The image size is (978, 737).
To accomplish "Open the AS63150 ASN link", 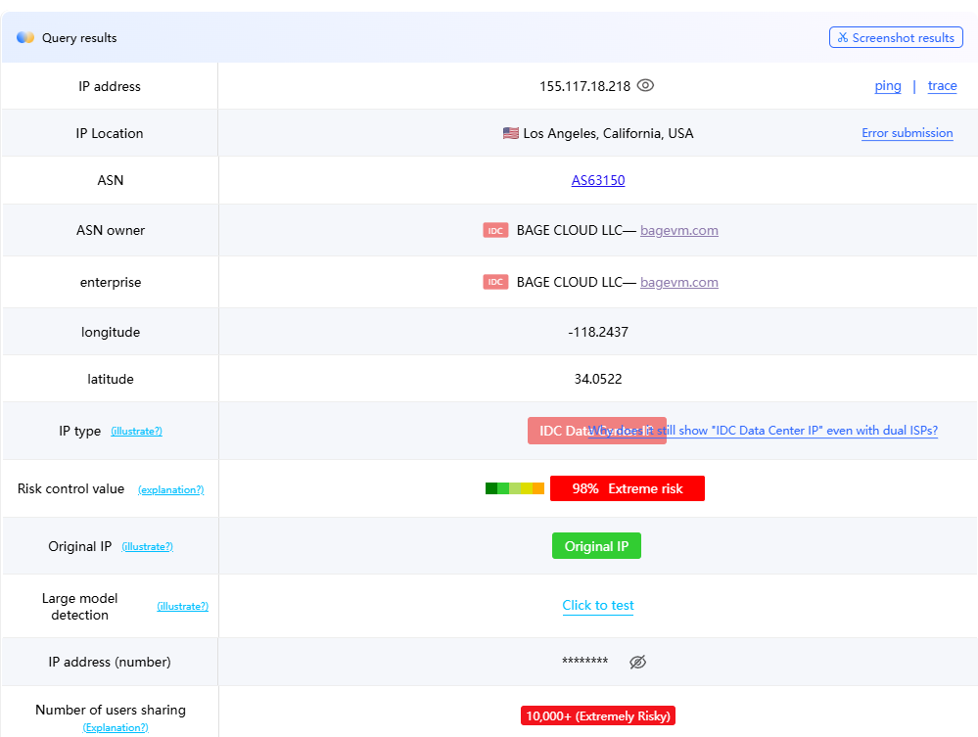I will click(598, 180).
